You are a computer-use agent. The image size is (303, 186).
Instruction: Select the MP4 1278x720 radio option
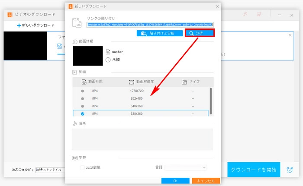pos(82,91)
